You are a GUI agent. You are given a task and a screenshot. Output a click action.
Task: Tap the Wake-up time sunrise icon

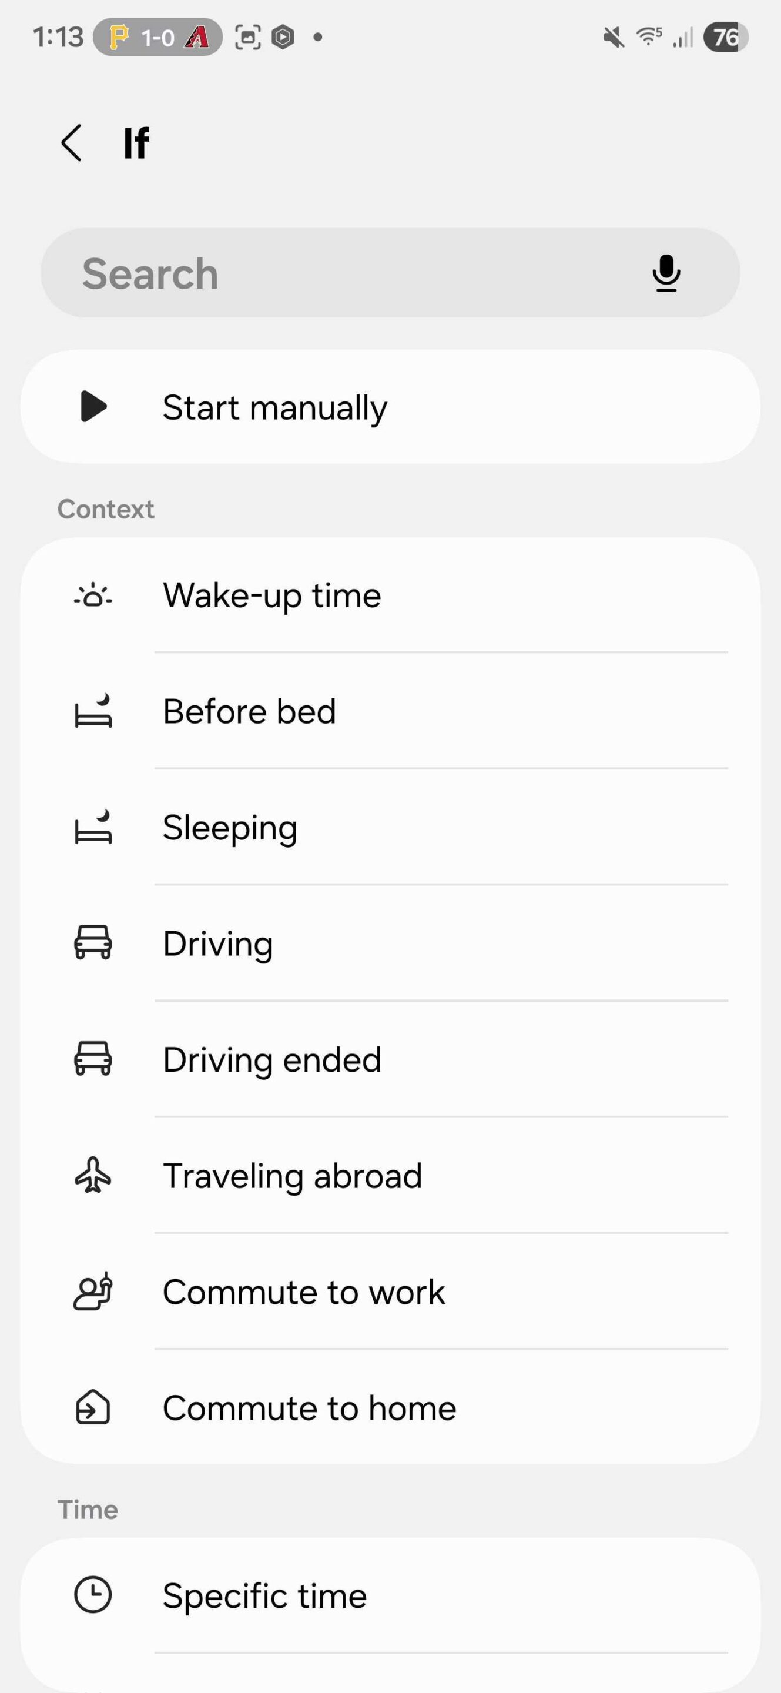pyautogui.click(x=93, y=595)
